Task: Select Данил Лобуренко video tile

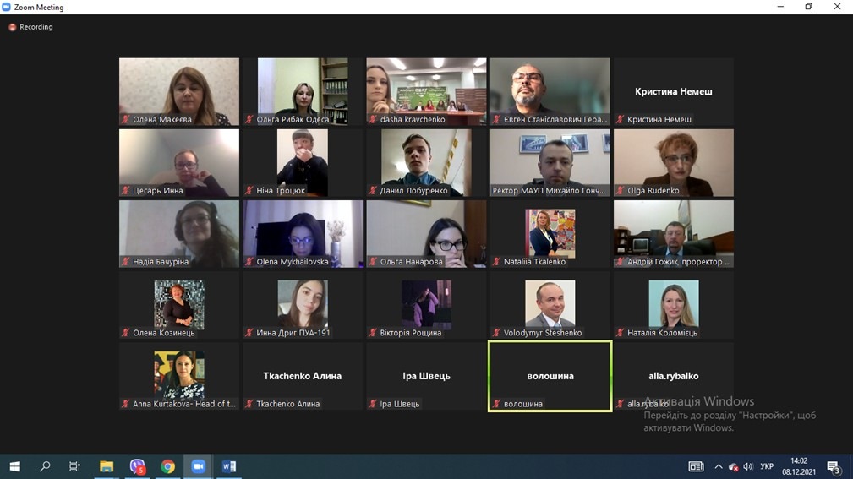Action: coord(426,162)
